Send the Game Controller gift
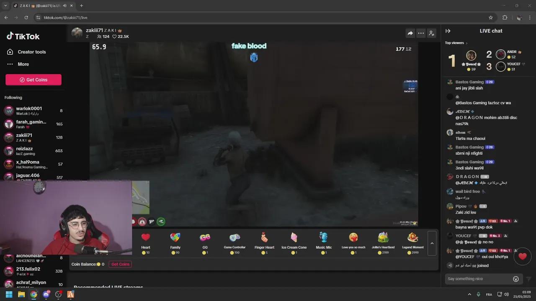This screenshot has height=301, width=536. [x=234, y=243]
